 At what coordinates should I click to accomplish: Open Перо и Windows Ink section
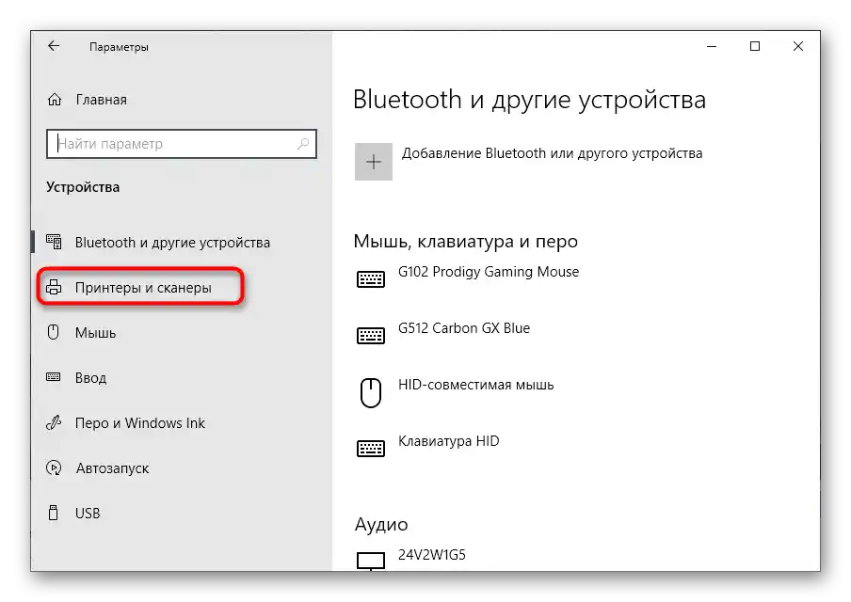tap(140, 423)
